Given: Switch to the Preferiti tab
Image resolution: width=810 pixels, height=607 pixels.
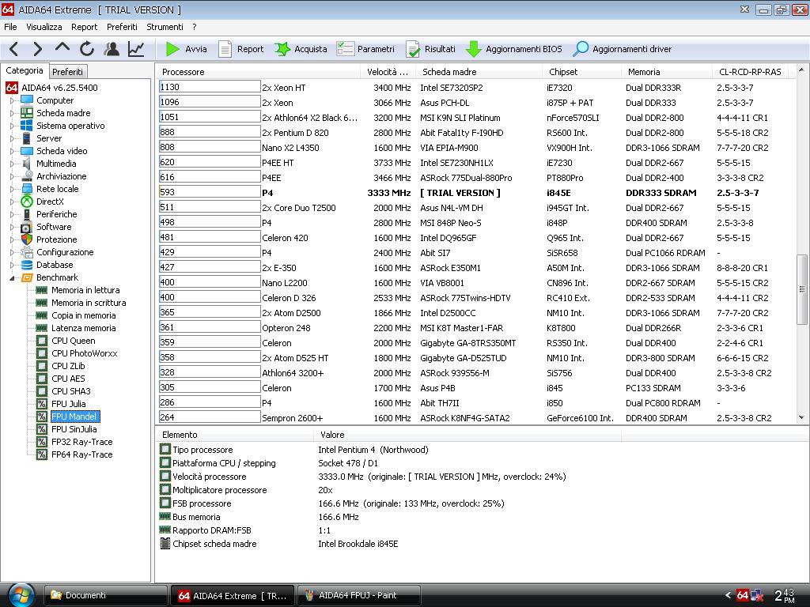Looking at the screenshot, I should click(67, 72).
